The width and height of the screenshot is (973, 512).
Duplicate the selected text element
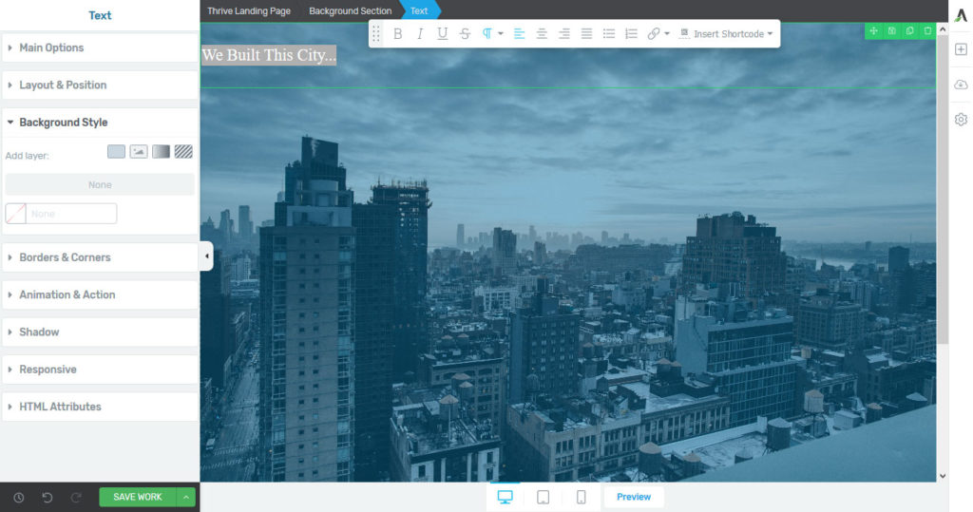pos(909,31)
